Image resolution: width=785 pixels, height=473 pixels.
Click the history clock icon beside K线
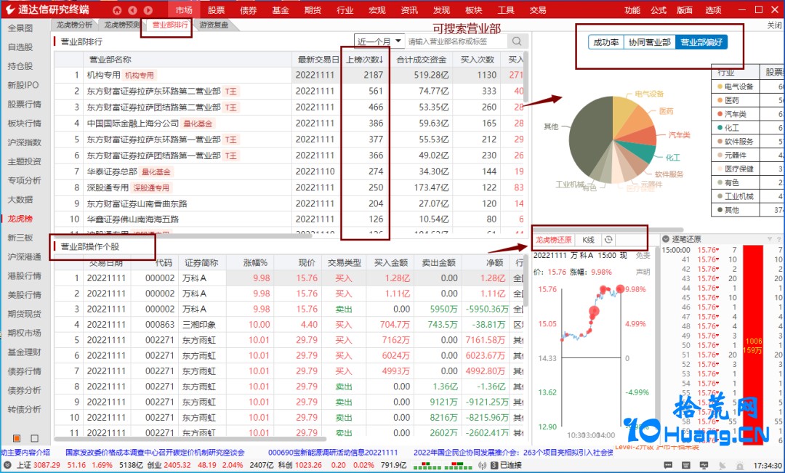[608, 240]
